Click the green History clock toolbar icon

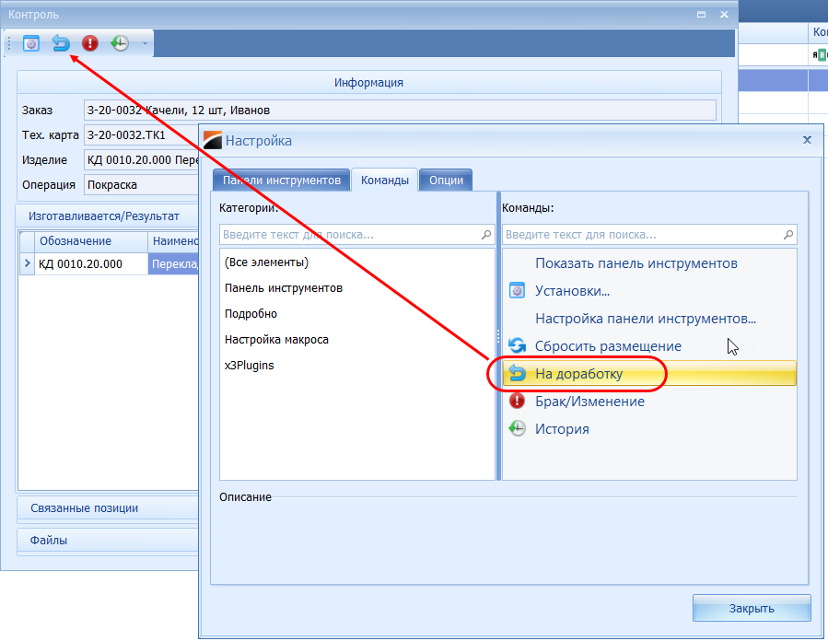point(119,43)
